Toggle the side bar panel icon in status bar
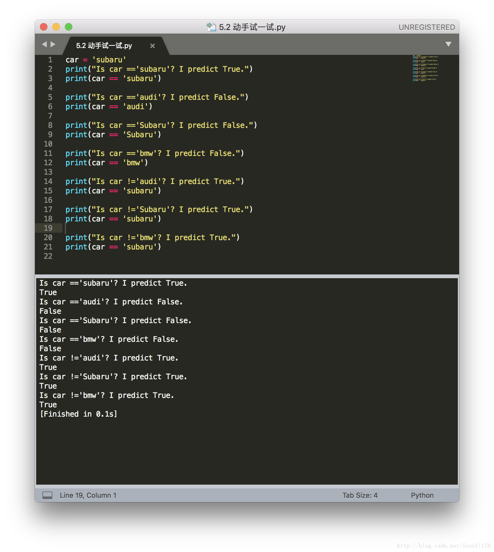 pos(47,495)
